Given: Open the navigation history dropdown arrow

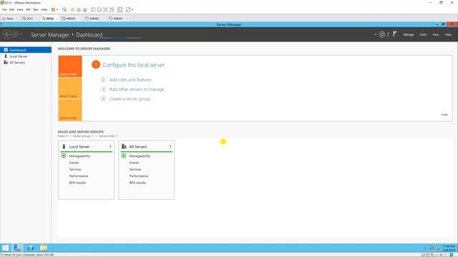Looking at the screenshot, I should click(21, 35).
